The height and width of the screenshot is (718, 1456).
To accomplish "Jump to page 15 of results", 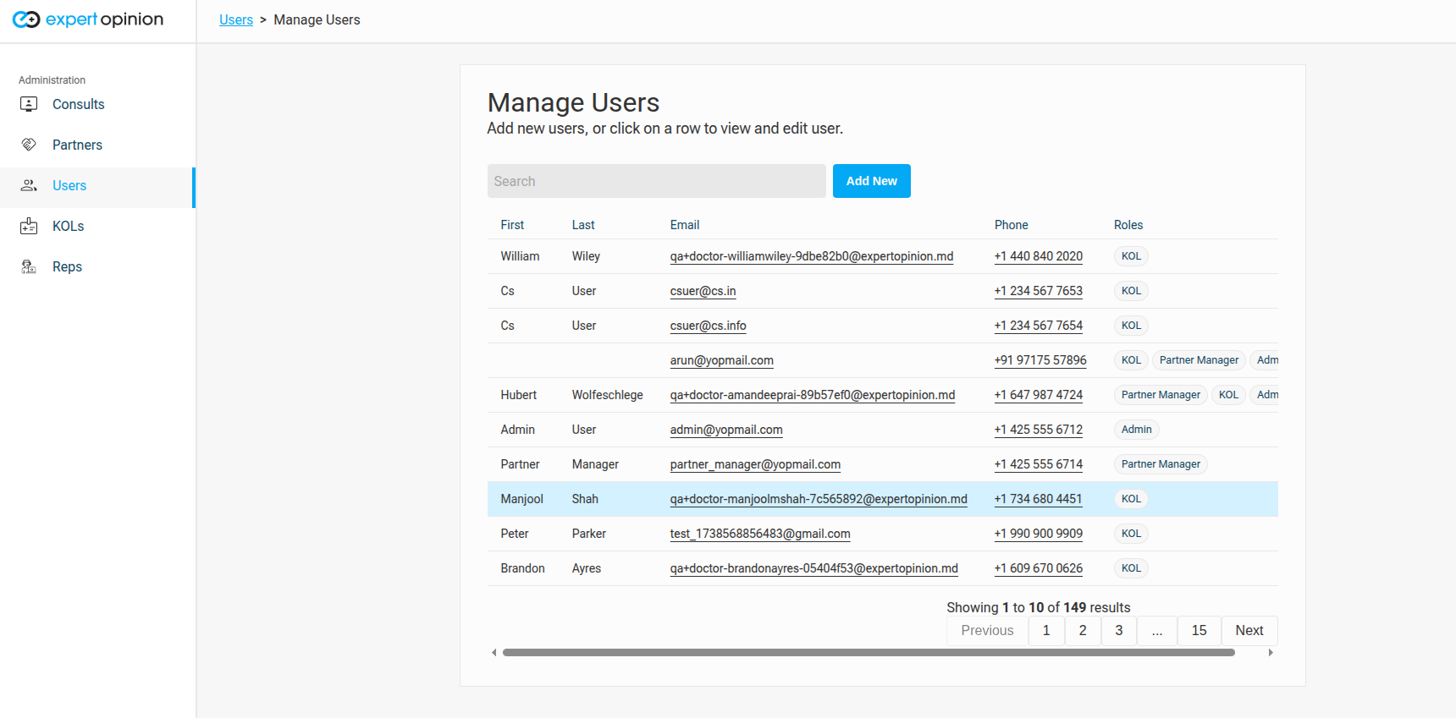I will tap(1199, 630).
